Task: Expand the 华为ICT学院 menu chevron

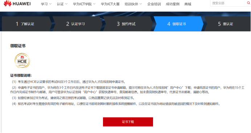Action: coord(94,4)
